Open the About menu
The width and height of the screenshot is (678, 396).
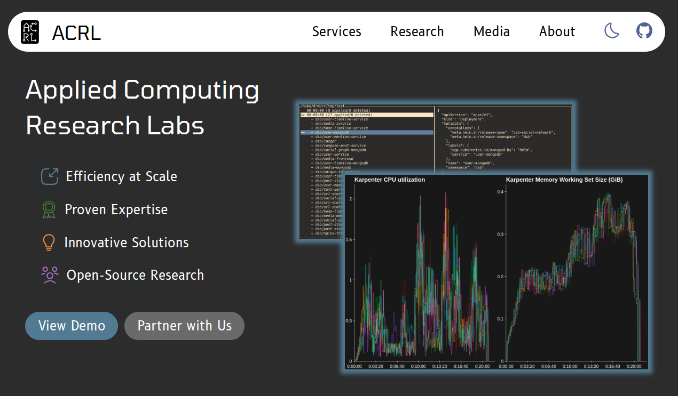click(557, 31)
